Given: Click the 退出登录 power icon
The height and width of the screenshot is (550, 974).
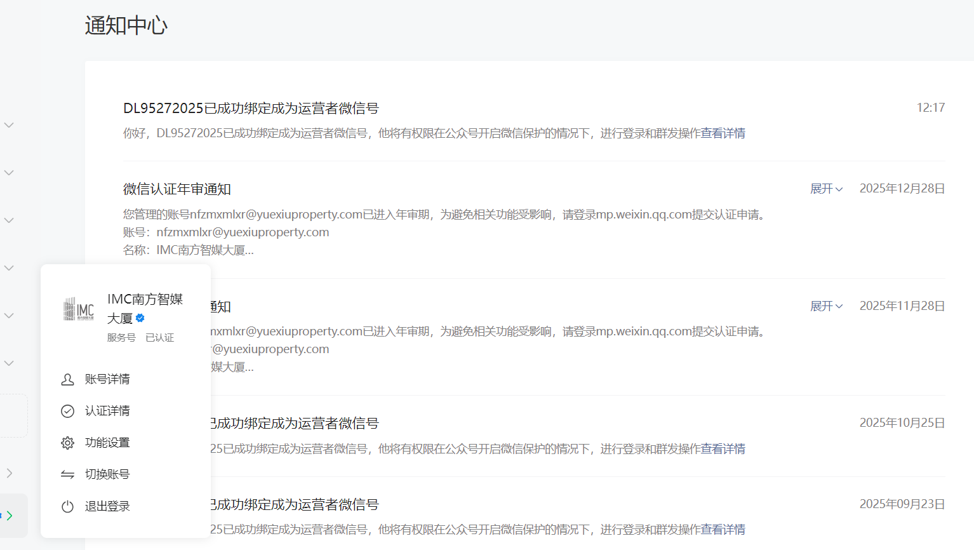Looking at the screenshot, I should pyautogui.click(x=67, y=506).
